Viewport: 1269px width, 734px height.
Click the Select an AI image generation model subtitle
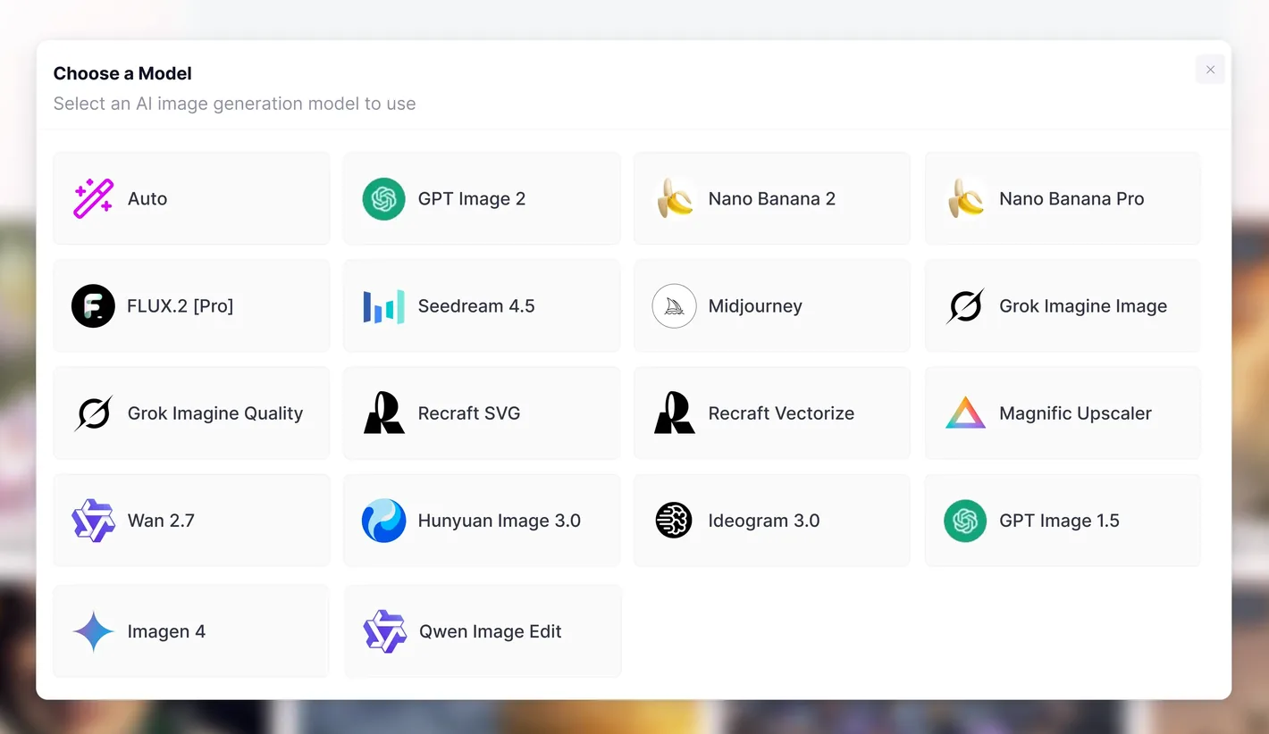coord(234,104)
